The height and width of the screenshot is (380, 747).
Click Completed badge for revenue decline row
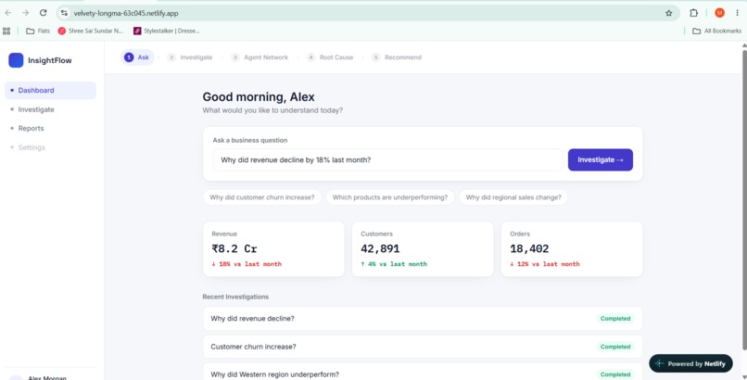pyautogui.click(x=615, y=319)
